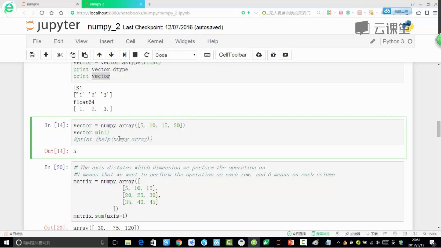The width and height of the screenshot is (441, 248).
Task: Click the blue cloud upload badge button
Action: tap(397, 11)
